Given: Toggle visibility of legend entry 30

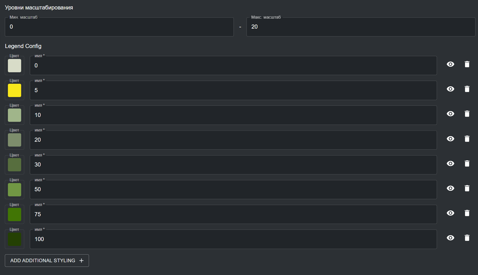Looking at the screenshot, I should [450, 163].
